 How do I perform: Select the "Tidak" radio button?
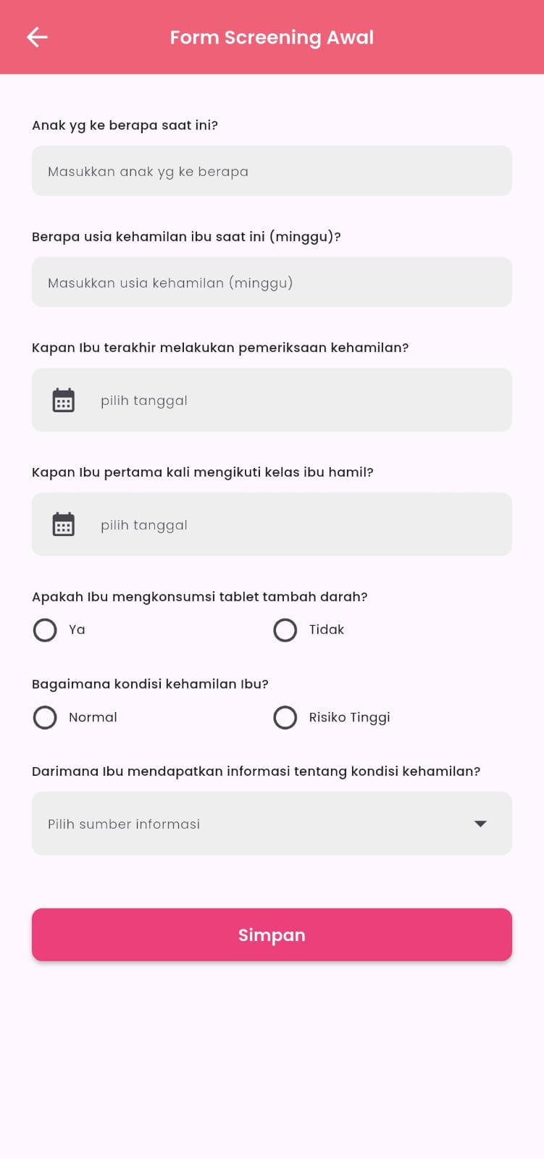click(285, 630)
